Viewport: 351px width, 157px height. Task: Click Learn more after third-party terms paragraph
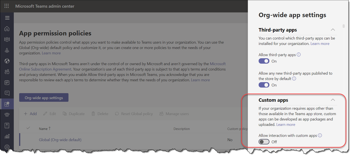coord(200,80)
